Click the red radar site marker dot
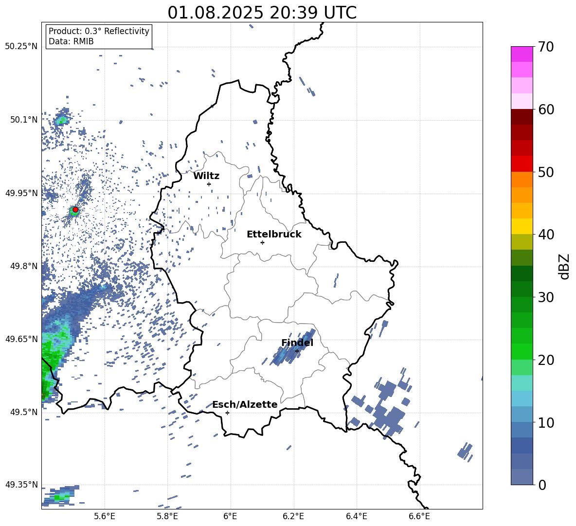Screen dimensions: 576x526 click(x=75, y=210)
